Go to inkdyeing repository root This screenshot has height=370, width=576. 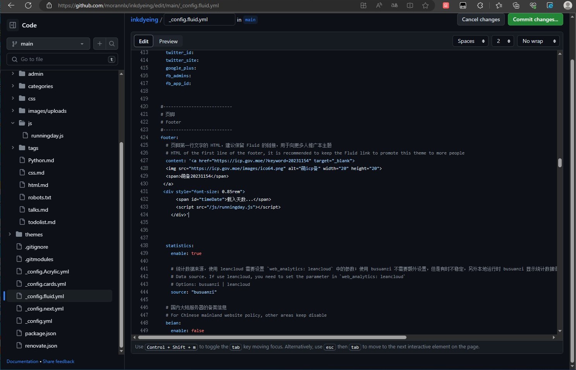tap(144, 19)
